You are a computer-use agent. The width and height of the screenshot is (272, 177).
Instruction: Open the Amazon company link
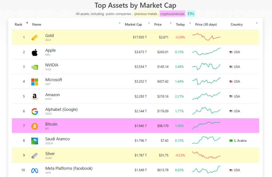click(x=52, y=95)
